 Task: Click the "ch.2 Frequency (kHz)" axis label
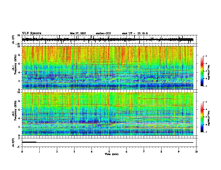pyautogui.click(x=15, y=110)
